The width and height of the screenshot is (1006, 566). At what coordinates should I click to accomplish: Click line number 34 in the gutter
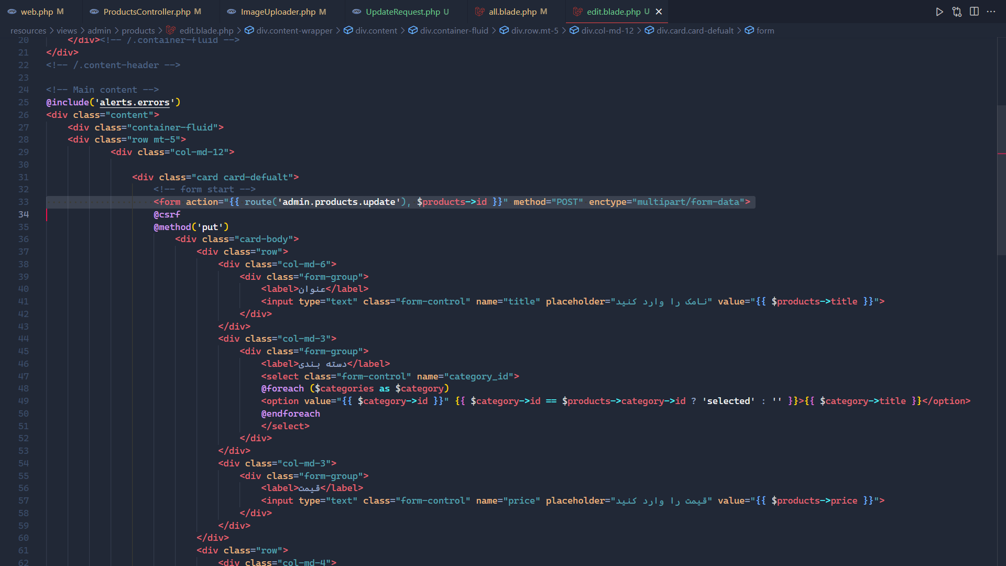click(24, 214)
